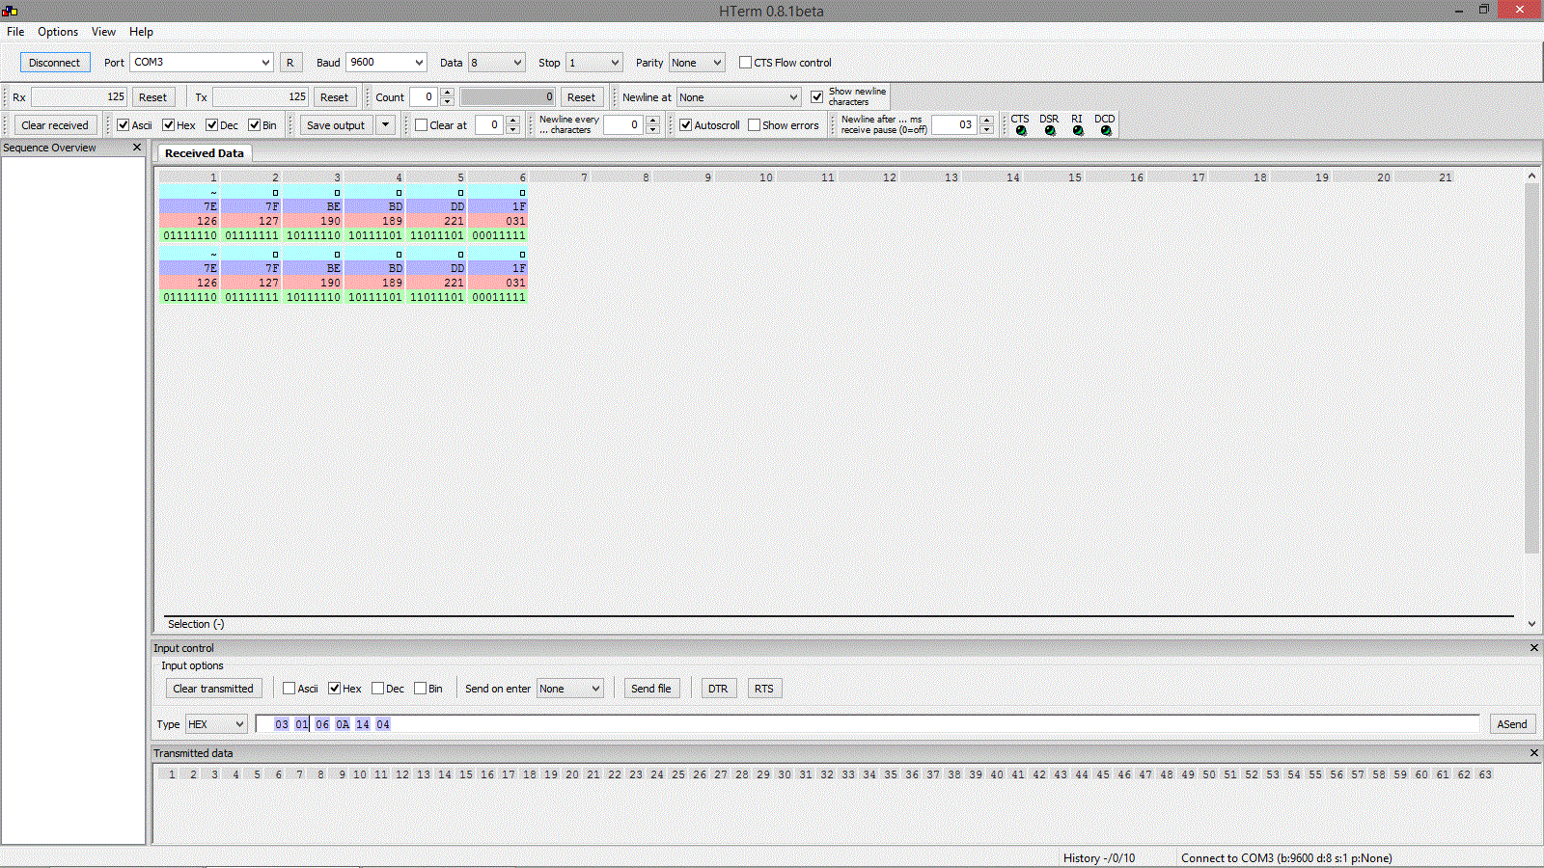Toggle the DTR line button
Viewport: 1544px width, 868px height.
tap(718, 689)
